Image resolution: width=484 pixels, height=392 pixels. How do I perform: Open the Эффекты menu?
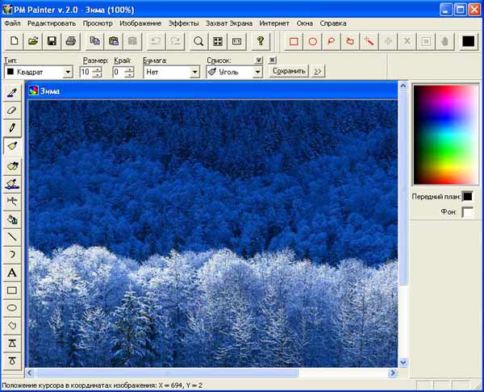183,23
